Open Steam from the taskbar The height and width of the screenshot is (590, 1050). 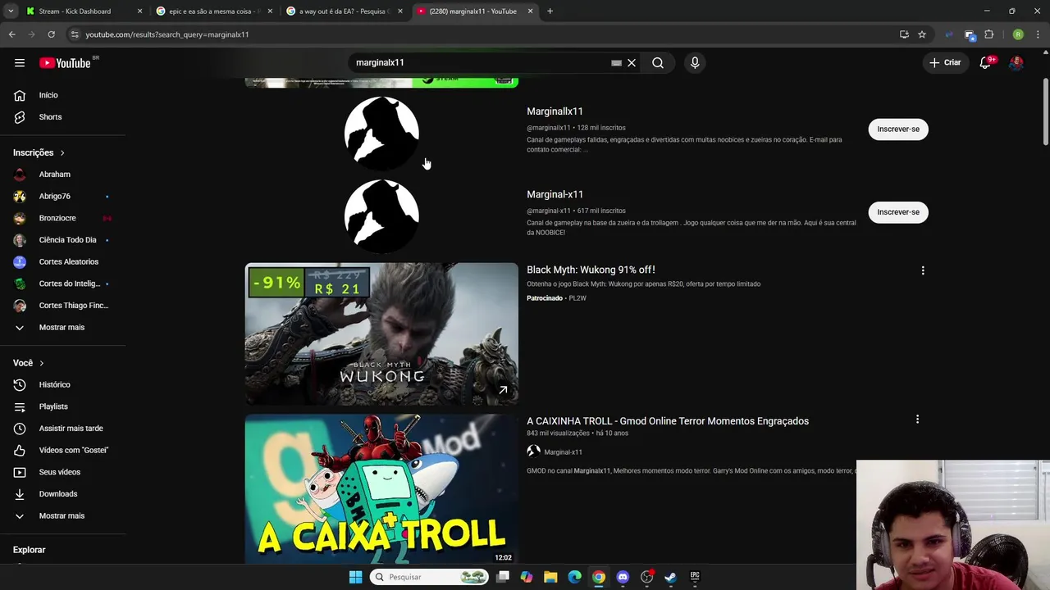(x=670, y=577)
